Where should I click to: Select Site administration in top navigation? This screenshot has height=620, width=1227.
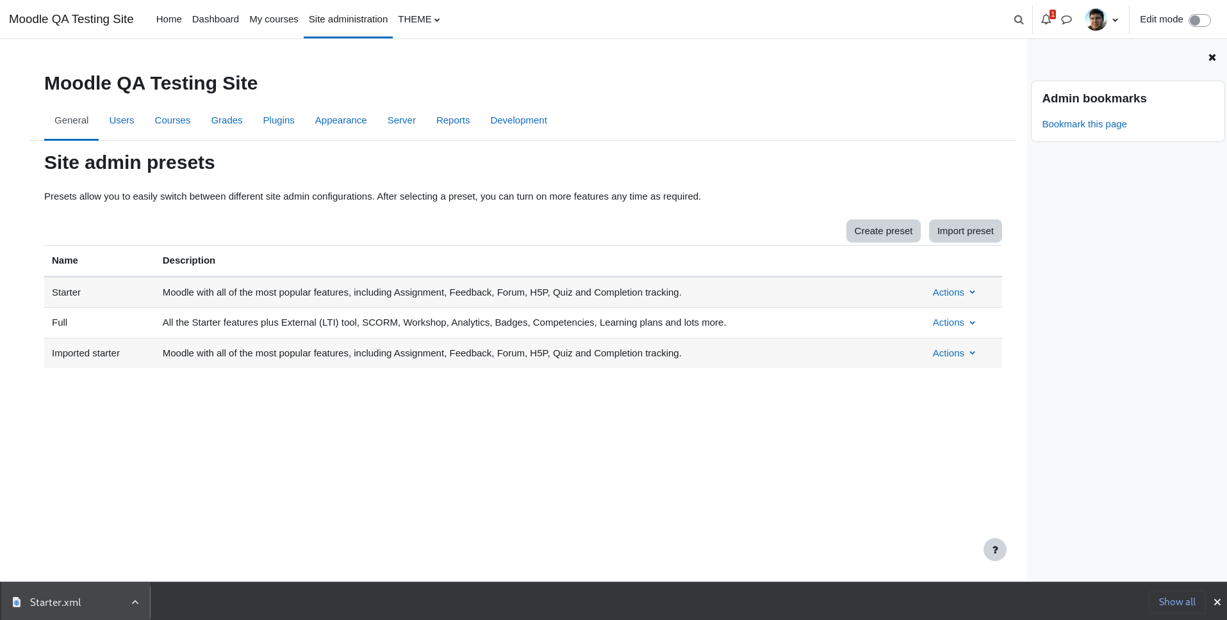click(348, 19)
